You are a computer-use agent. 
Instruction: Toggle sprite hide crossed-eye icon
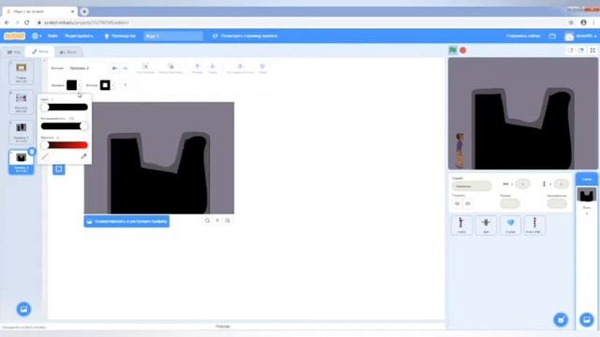pos(468,204)
